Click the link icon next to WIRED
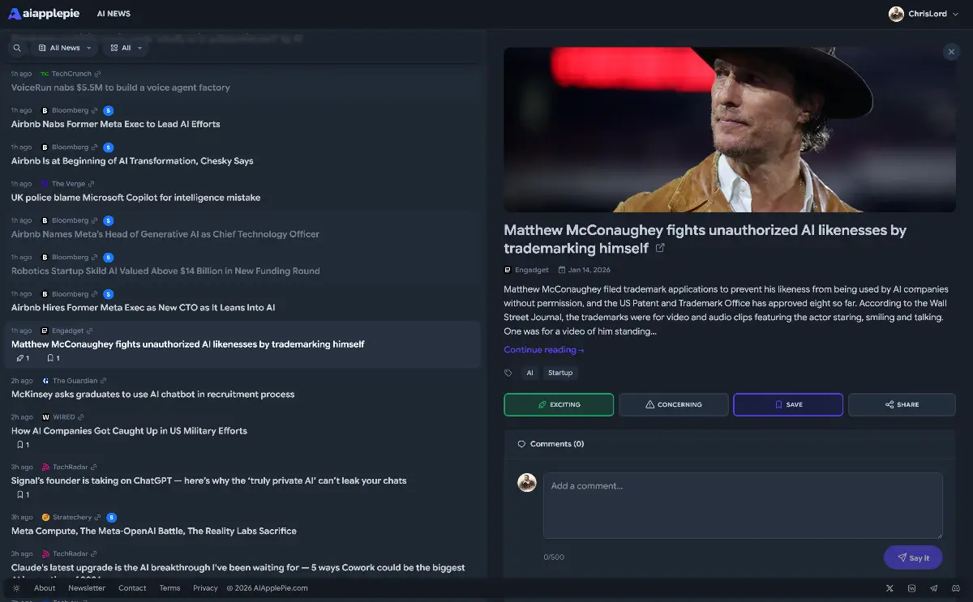The width and height of the screenshot is (973, 602). pyautogui.click(x=81, y=417)
